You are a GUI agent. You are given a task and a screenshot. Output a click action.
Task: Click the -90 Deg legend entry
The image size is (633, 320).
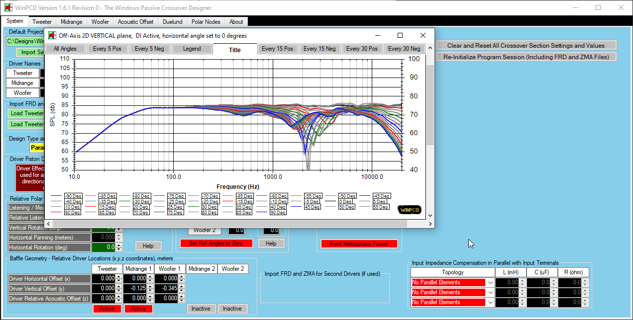pos(72,196)
